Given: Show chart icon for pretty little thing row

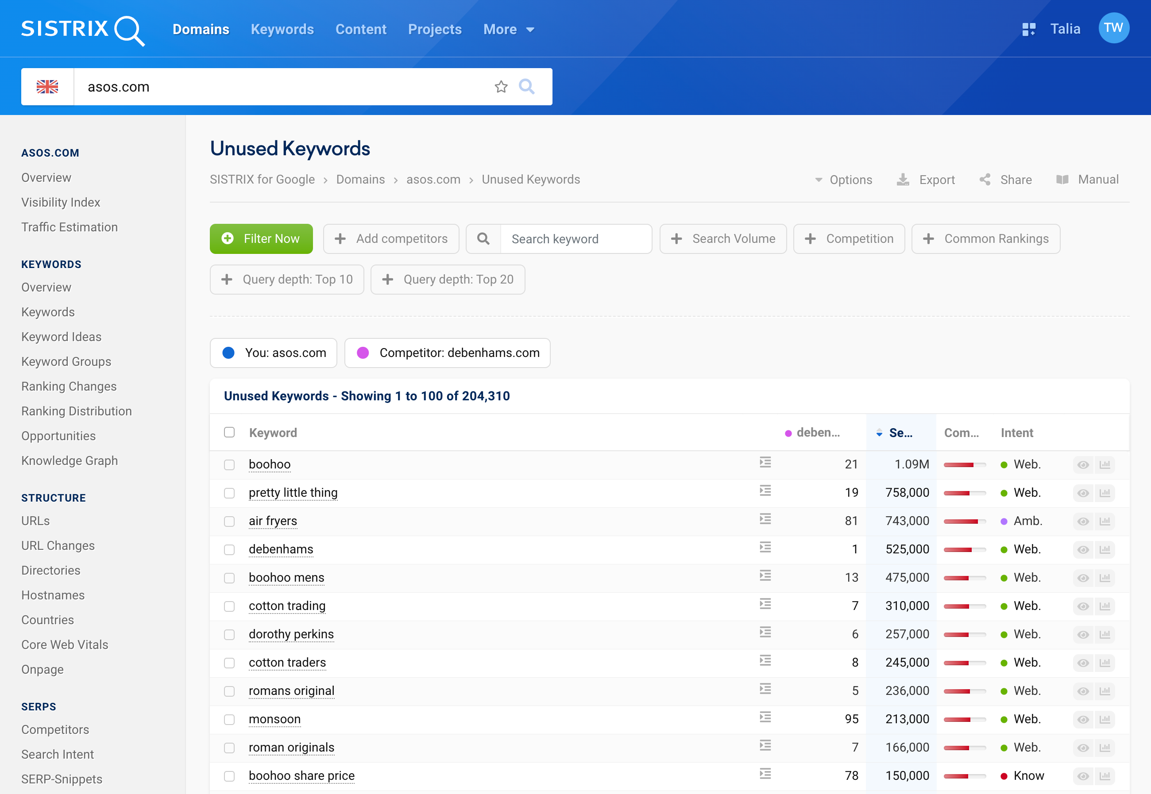Looking at the screenshot, I should point(1105,493).
